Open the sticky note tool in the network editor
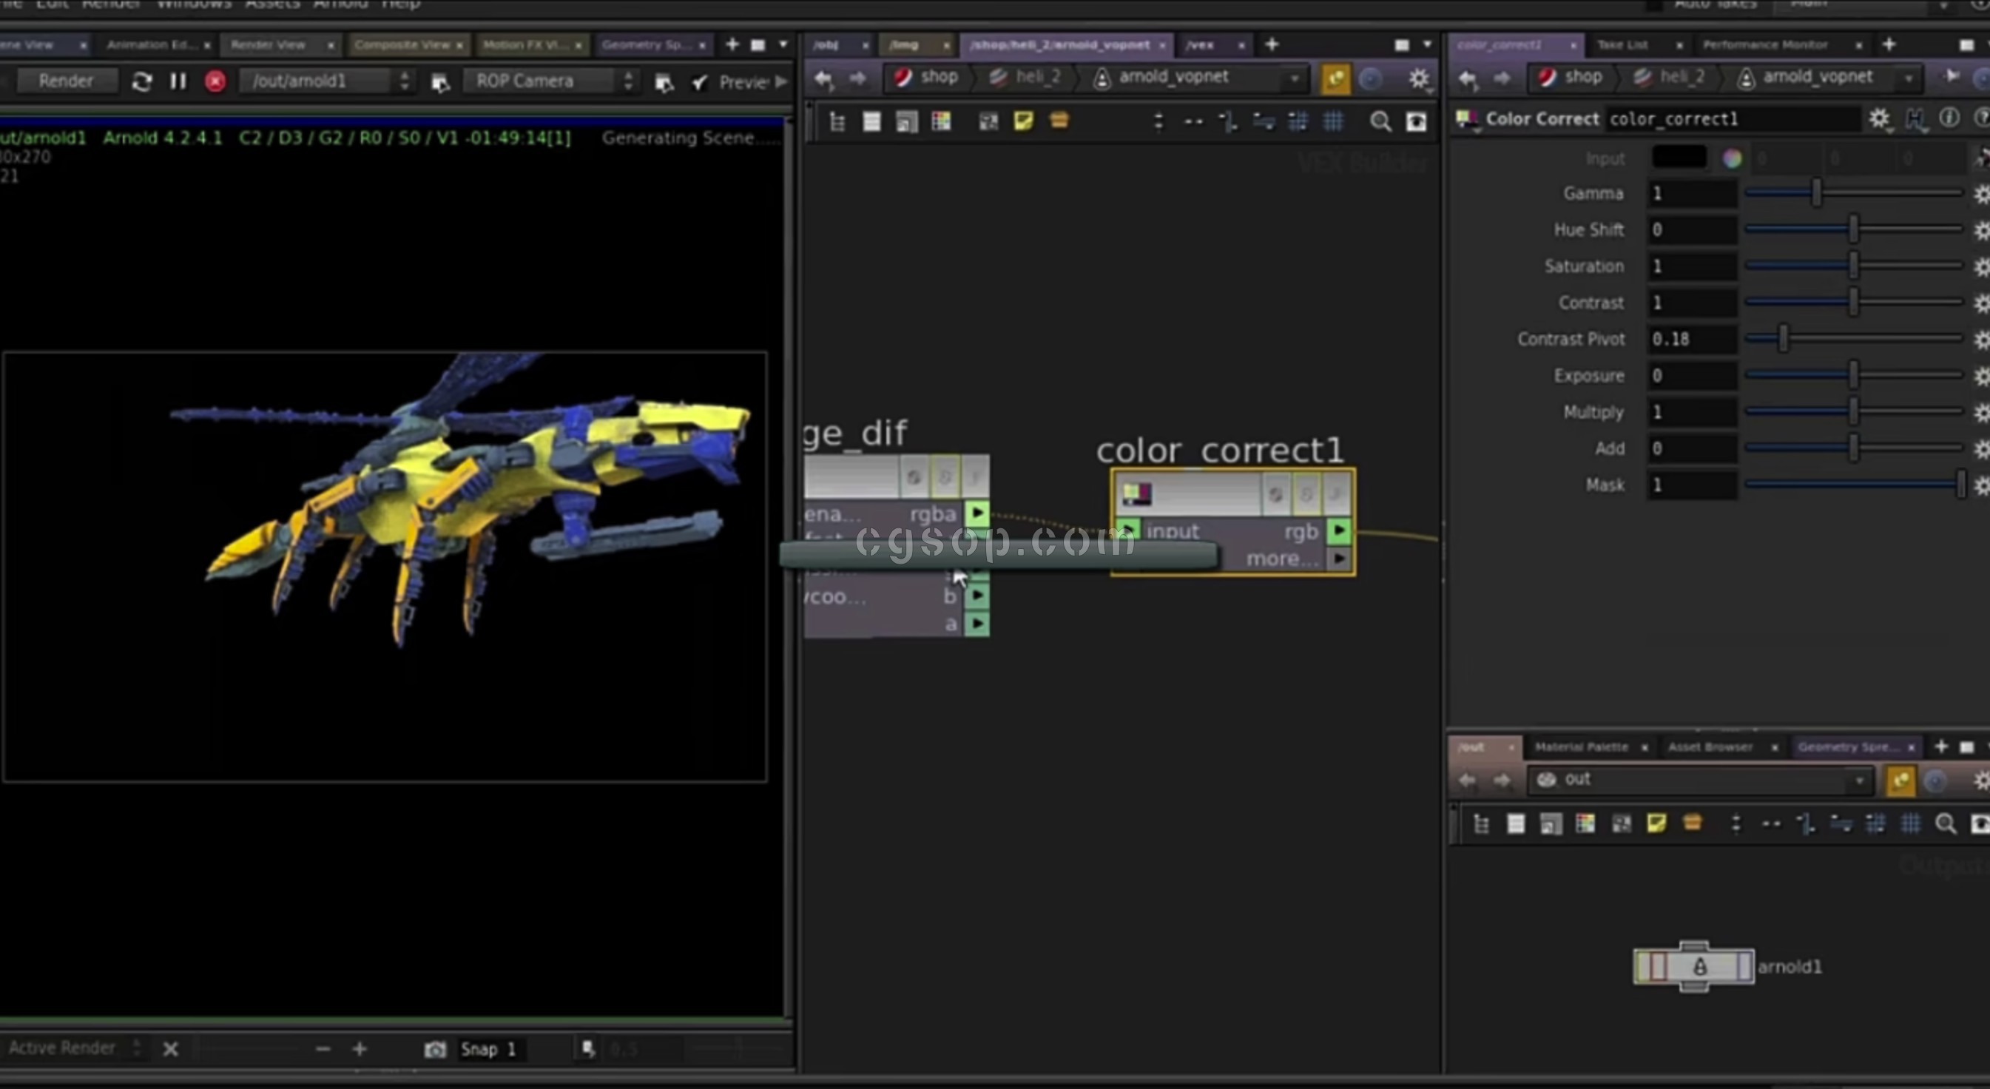The image size is (1990, 1089). [x=1024, y=121]
